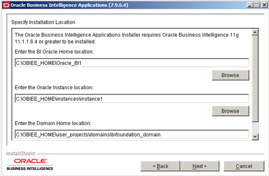Click the scrollbar up arrow
The height and width of the screenshot is (176, 269).
pyautogui.click(x=255, y=32)
